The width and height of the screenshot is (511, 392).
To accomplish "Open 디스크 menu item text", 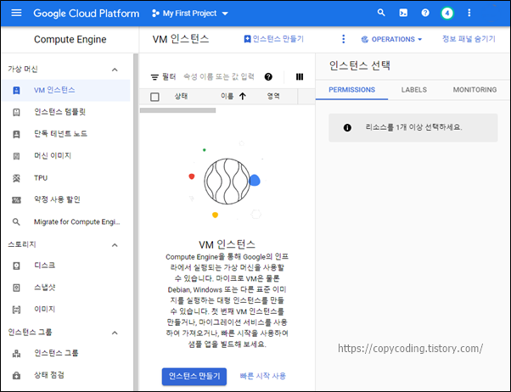I will tap(45, 266).
